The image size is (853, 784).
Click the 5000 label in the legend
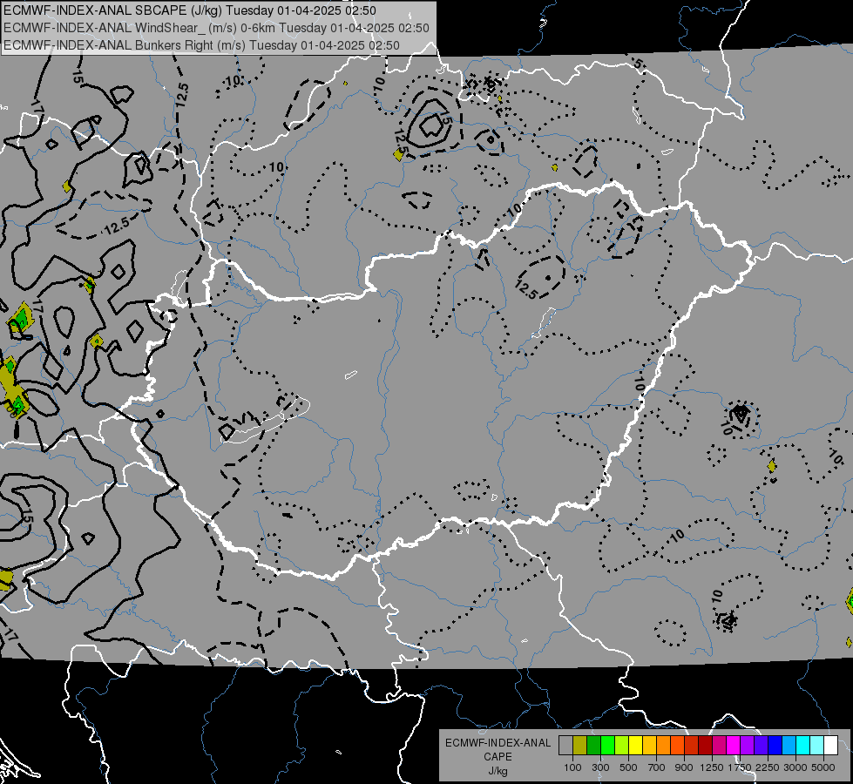point(823,767)
